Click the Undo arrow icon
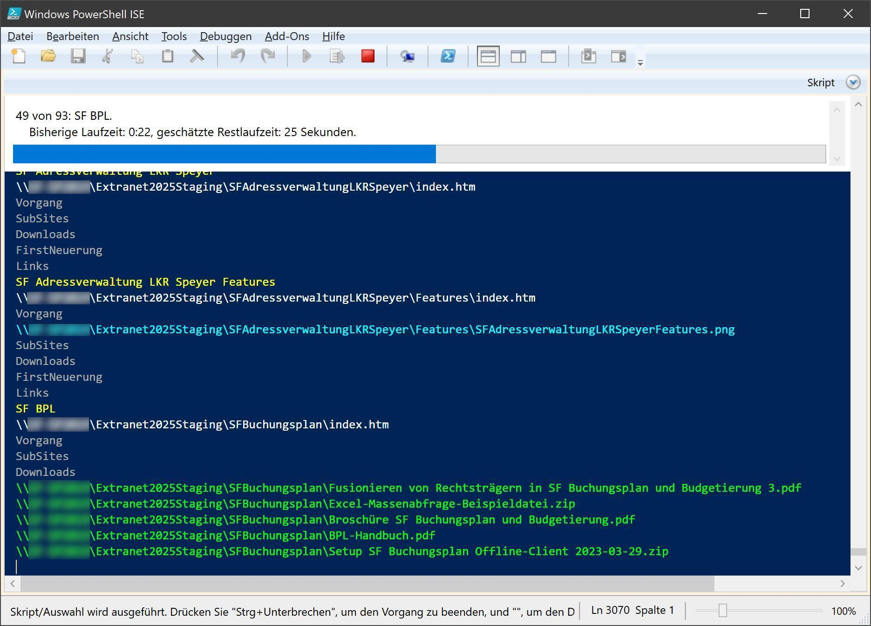Screen dimensions: 871x626 coord(238,56)
